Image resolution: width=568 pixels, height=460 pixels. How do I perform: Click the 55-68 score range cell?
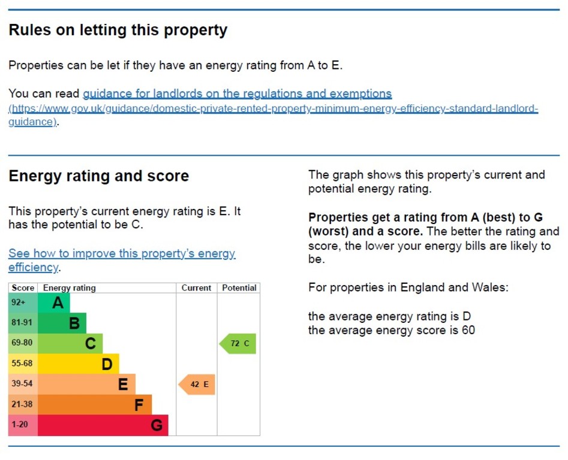[x=23, y=364]
